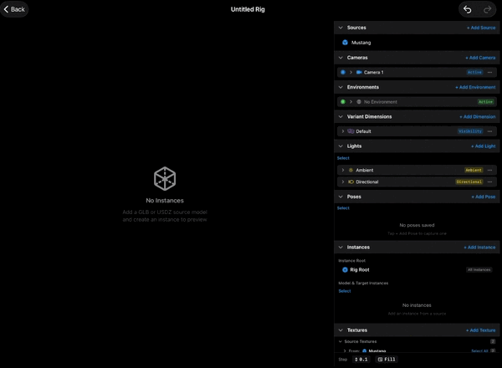Click the Untitled Rig title
Viewport: 502px width, 368px height.
(x=248, y=9)
